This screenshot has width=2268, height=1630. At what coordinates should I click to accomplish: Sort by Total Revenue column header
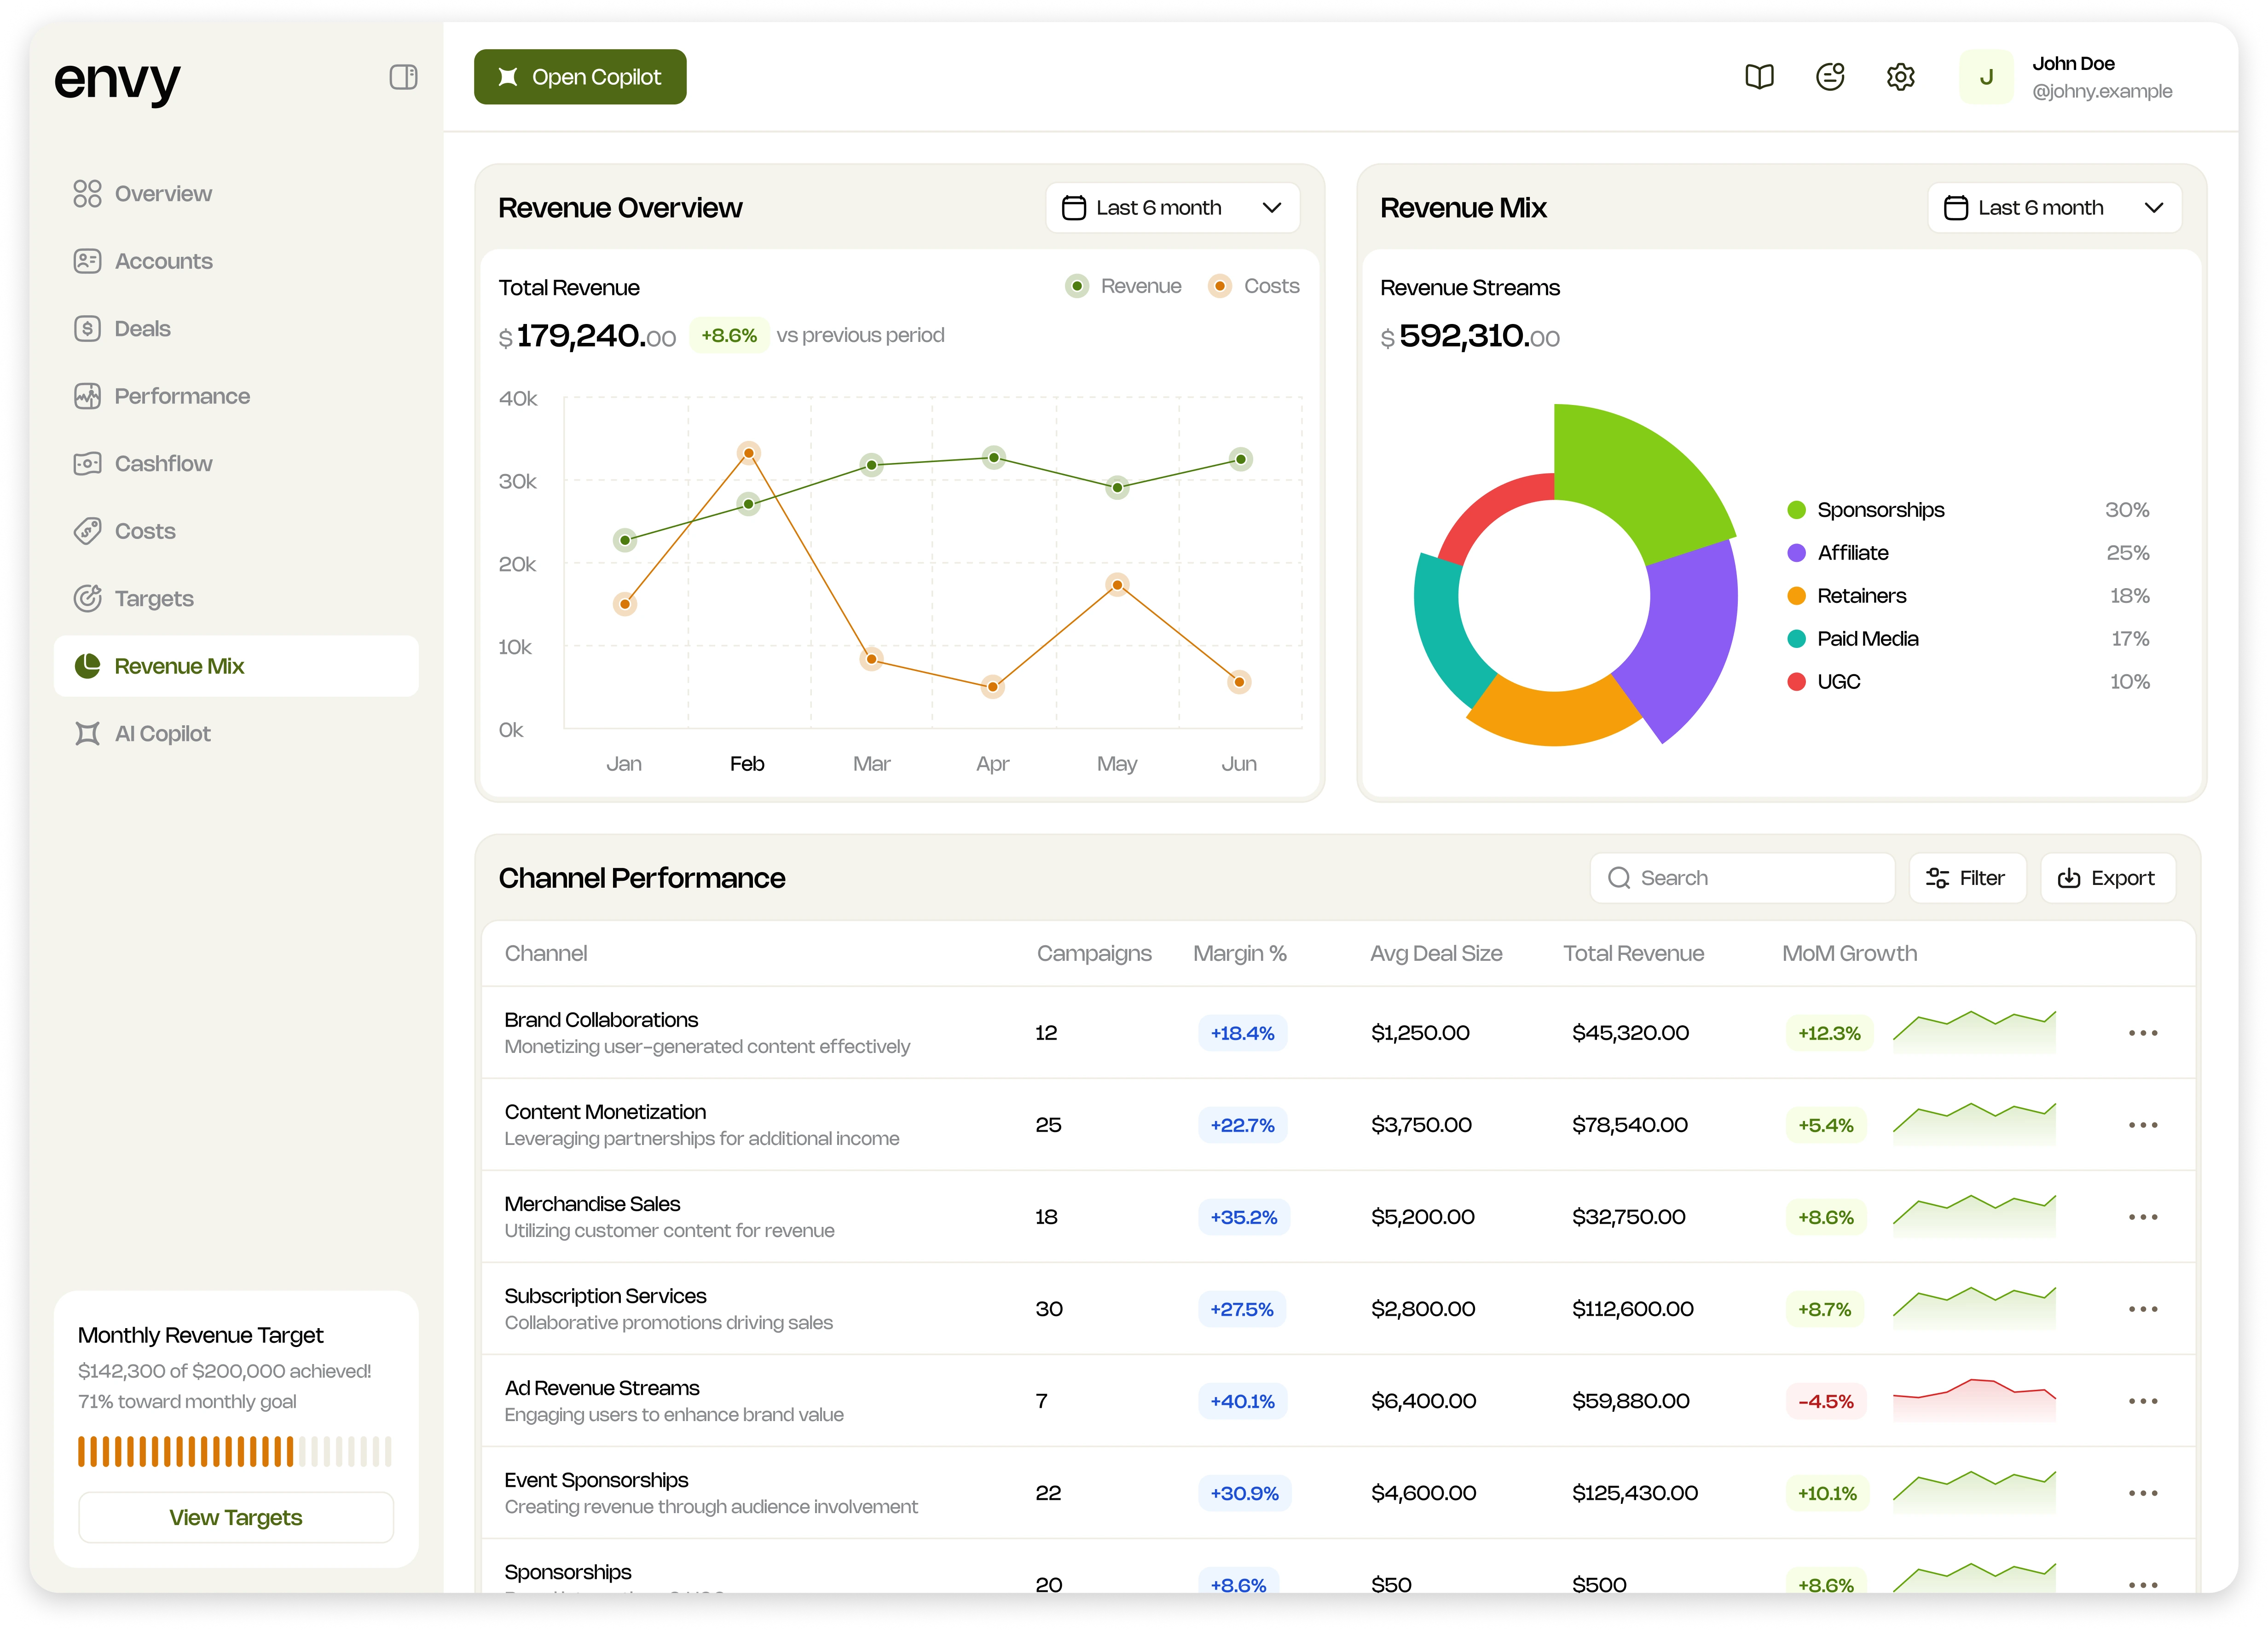pyautogui.click(x=1633, y=953)
